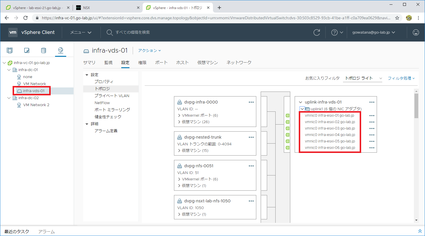Viewport: 425px width, 236px height.
Task: Collapse the uplink-infra-vds-01 group
Action: 300,102
